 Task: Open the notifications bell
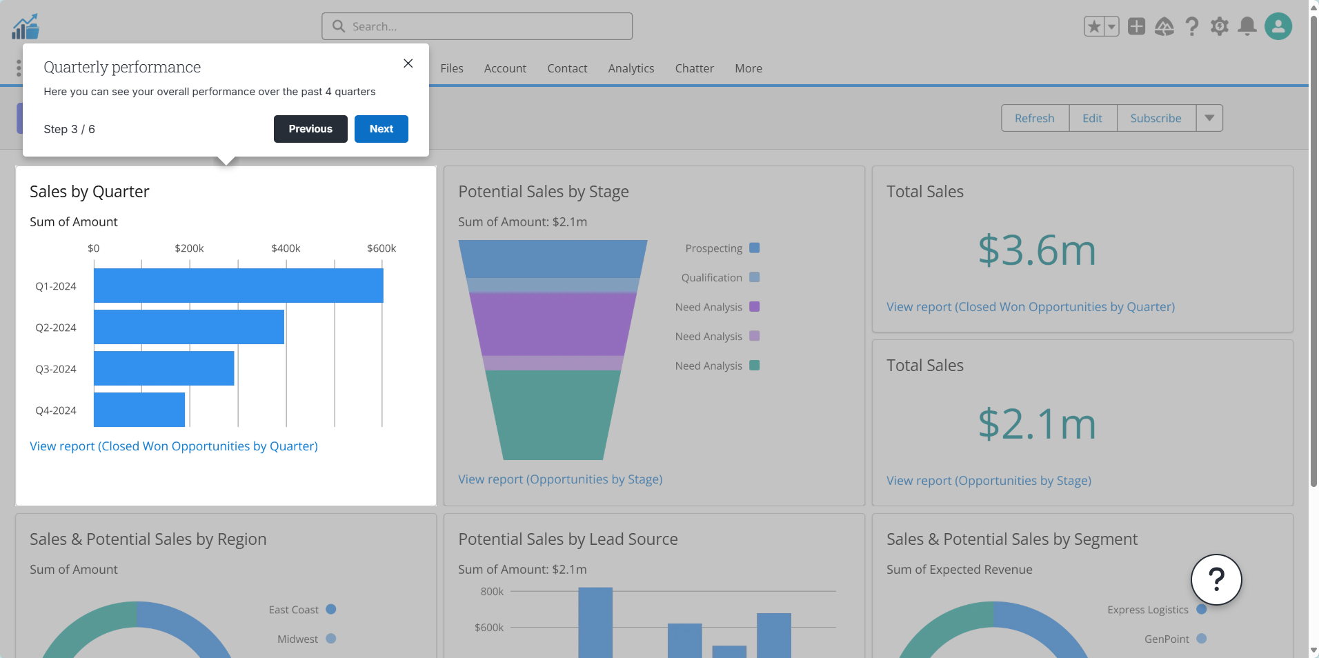(1247, 27)
